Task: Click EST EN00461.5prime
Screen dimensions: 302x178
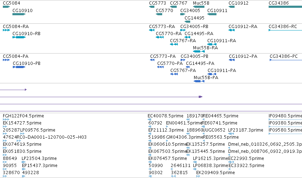Action: click(184, 123)
